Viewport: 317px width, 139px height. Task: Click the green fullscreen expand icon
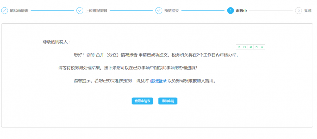[244, 47]
